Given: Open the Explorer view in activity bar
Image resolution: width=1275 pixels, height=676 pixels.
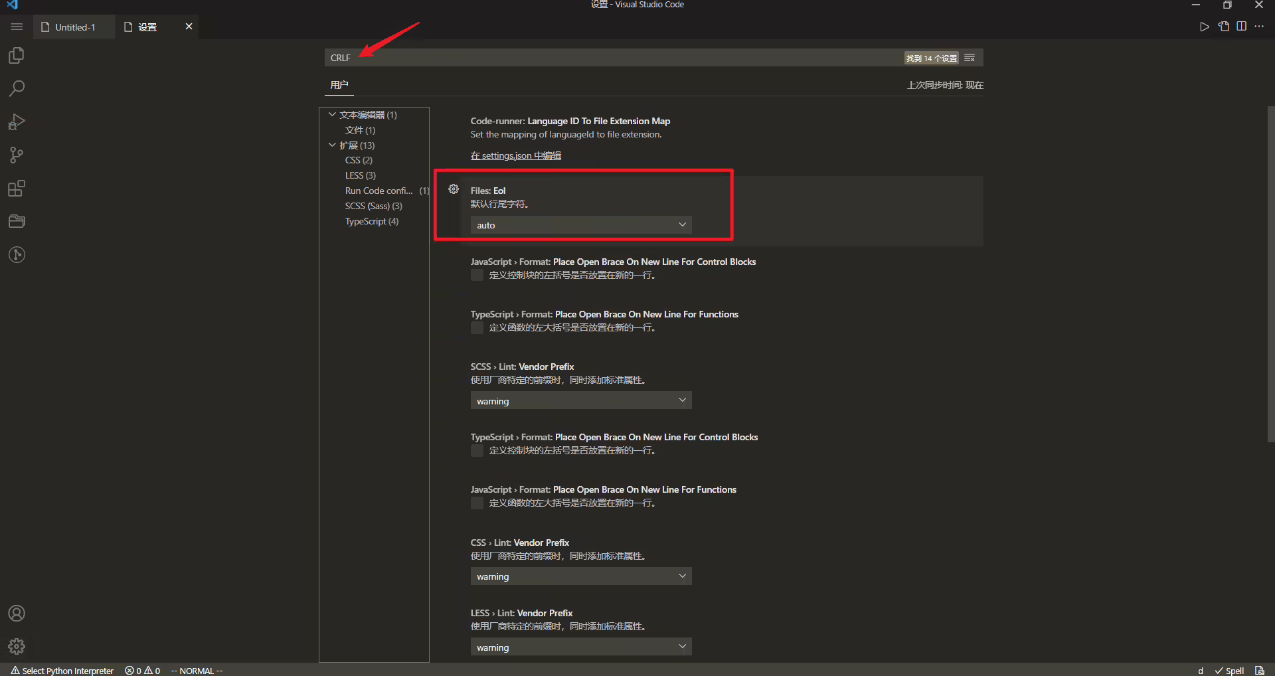Looking at the screenshot, I should click(17, 56).
